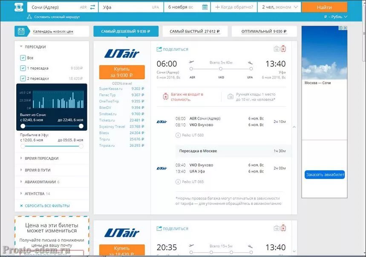Screen dimensions: 366x257
Task: Click СБРОСИТЬ ВСЕ ФИЛЬТРЫ link
Action: tap(47, 206)
